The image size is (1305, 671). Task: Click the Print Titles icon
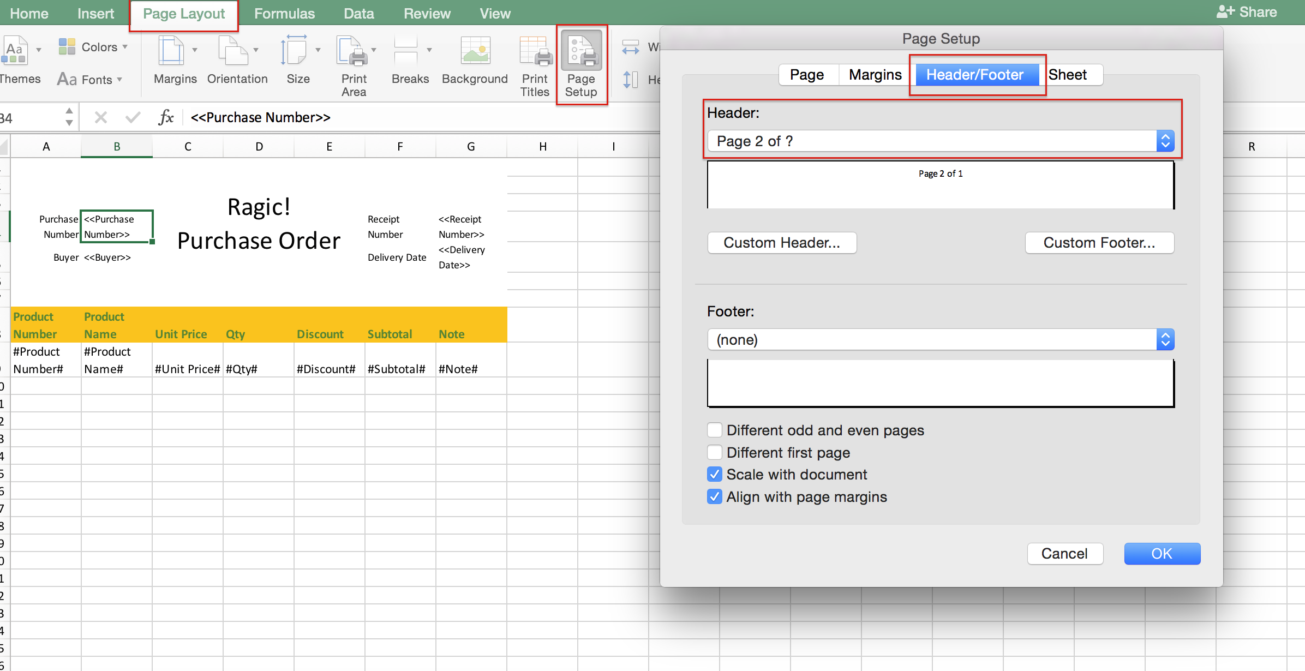[536, 51]
